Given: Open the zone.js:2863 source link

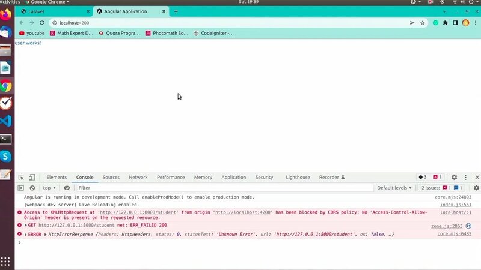Looking at the screenshot, I should pos(447,226).
